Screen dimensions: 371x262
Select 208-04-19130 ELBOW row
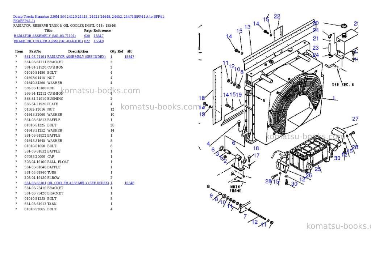click(x=64, y=178)
